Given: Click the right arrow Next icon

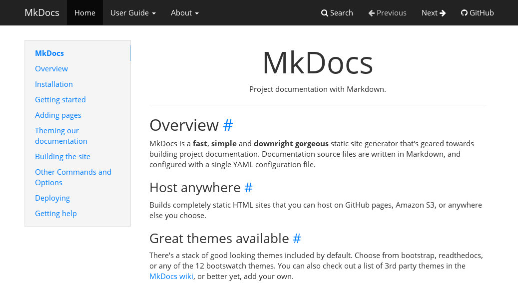Looking at the screenshot, I should point(443,13).
